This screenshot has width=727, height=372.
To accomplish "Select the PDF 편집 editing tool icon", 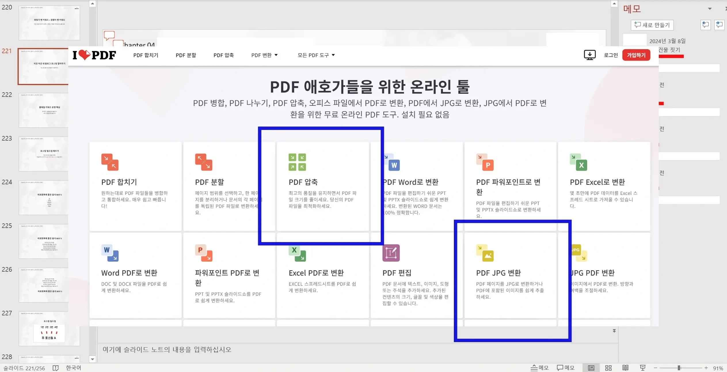I will (x=391, y=253).
